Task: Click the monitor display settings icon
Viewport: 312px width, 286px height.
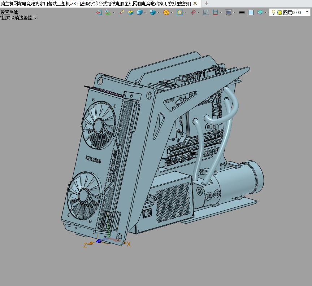Action: click(229, 12)
